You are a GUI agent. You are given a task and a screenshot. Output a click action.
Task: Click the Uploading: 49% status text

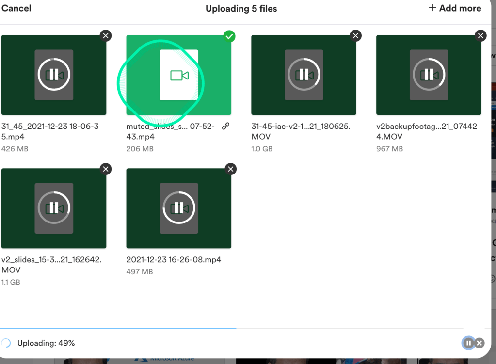tap(46, 343)
